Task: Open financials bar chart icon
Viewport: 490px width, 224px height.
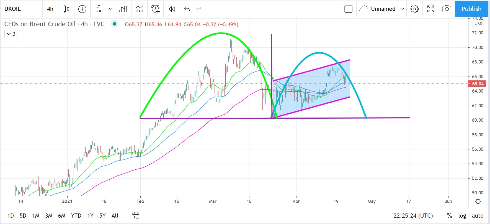Action: (x=123, y=9)
